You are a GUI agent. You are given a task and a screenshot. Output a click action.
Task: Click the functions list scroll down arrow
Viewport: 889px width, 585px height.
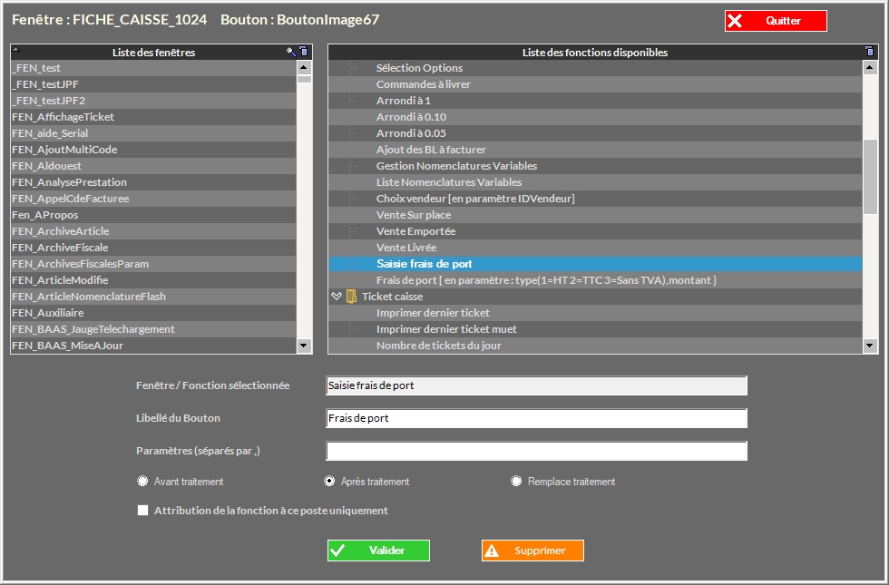coord(871,345)
